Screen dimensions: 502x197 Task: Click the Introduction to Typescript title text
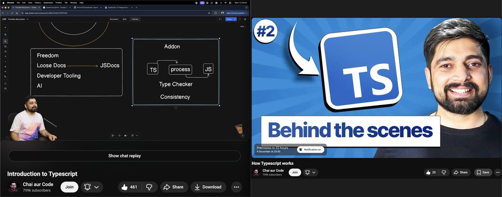pos(42,174)
